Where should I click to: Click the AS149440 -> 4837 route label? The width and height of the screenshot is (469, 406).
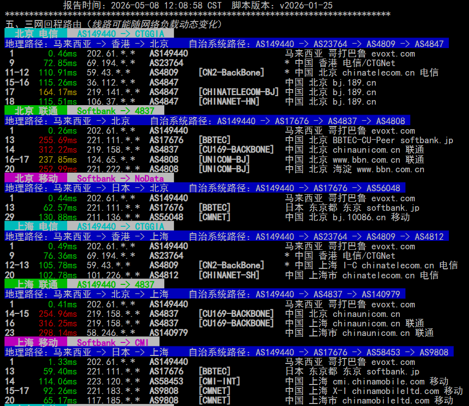click(x=116, y=284)
